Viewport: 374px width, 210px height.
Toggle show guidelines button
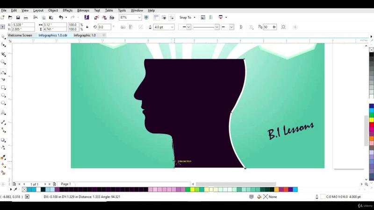172,17
